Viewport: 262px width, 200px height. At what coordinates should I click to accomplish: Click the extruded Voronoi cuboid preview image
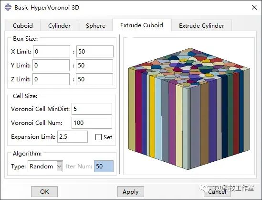pos(189,109)
